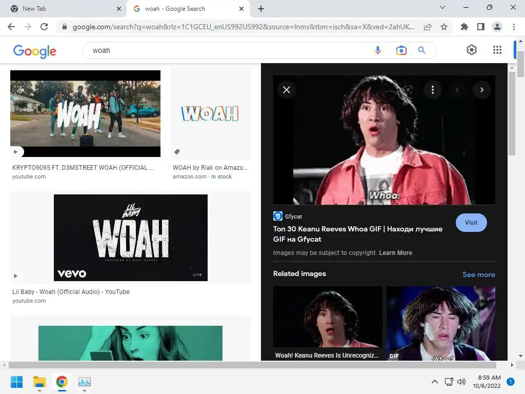Switch to the New Tab tab
This screenshot has height=394, width=525.
pyautogui.click(x=63, y=9)
